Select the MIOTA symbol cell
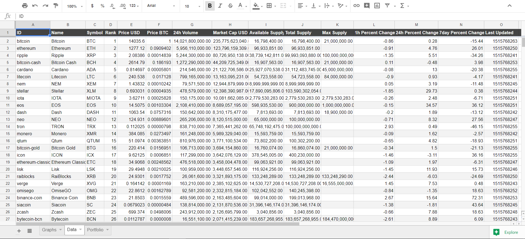 pos(95,98)
